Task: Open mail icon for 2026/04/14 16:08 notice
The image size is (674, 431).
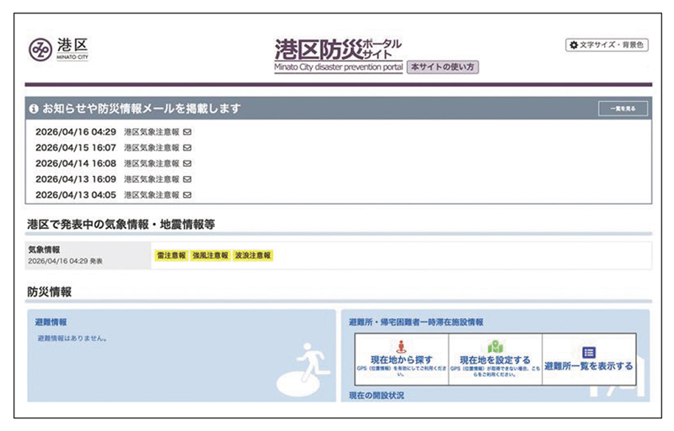Action: click(187, 163)
